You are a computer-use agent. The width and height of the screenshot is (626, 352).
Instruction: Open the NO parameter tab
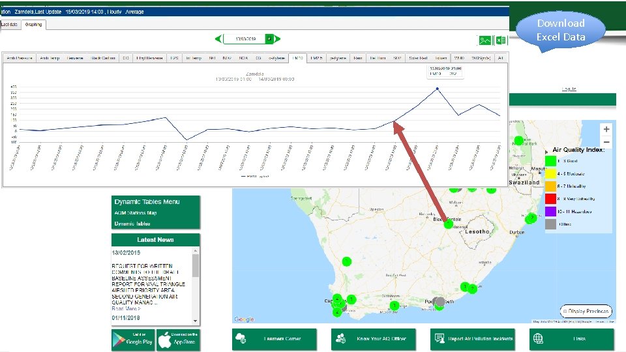[x=212, y=58]
